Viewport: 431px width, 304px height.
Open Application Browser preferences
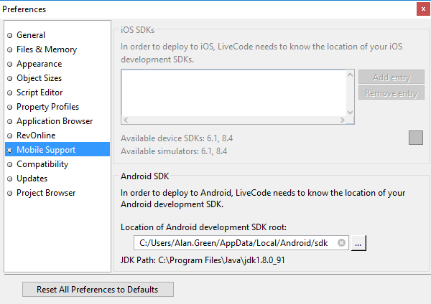[x=54, y=121]
